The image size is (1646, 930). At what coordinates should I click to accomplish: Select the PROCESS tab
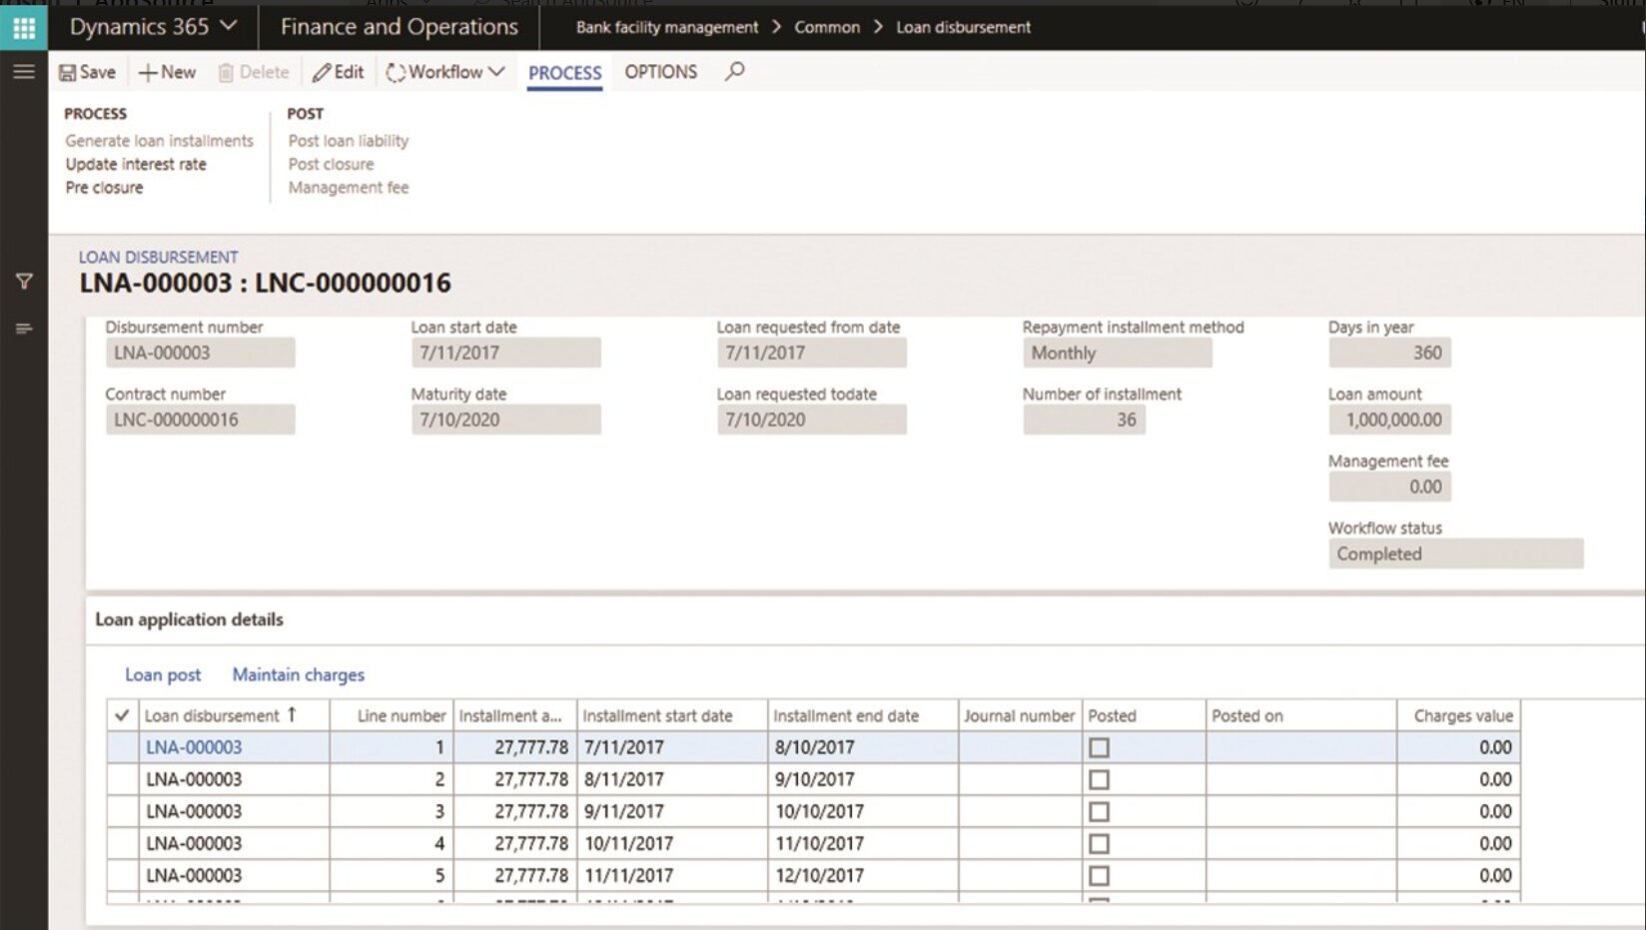point(564,73)
